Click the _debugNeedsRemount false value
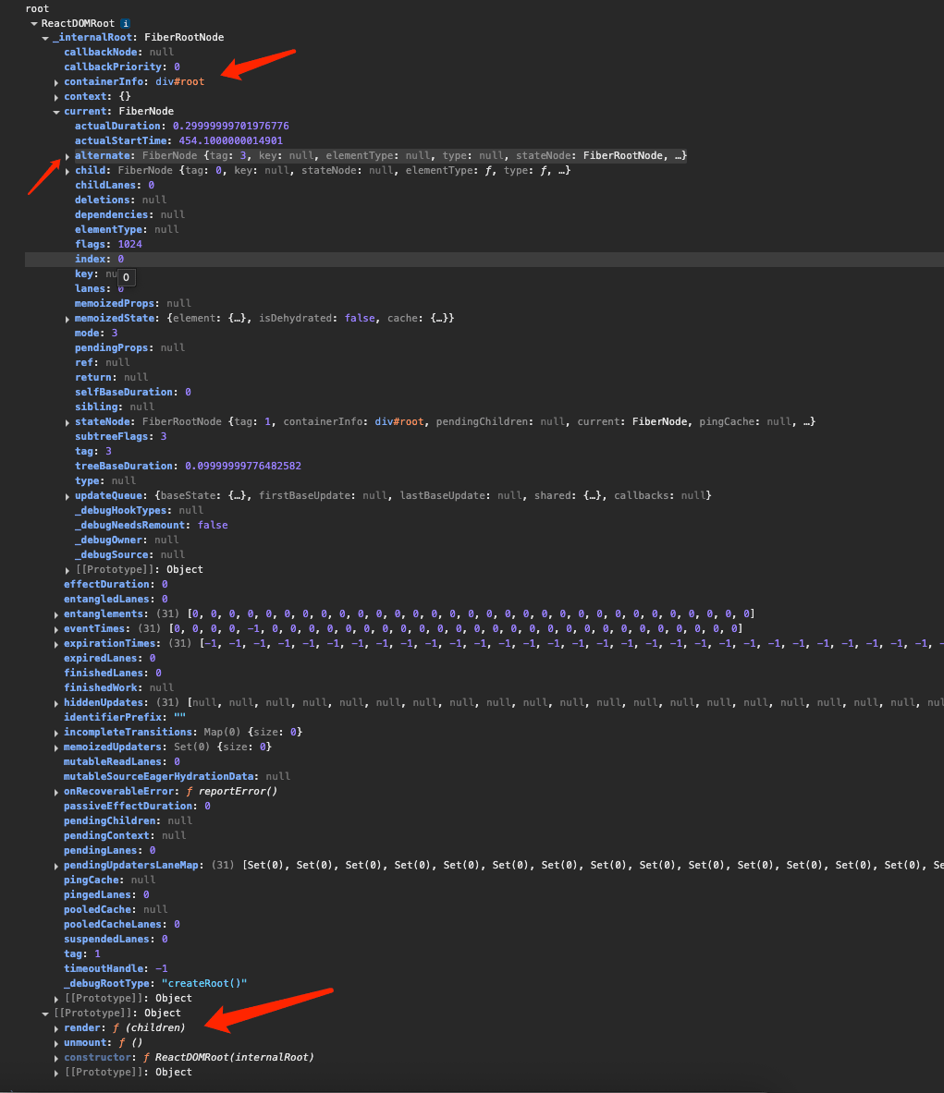 [213, 526]
